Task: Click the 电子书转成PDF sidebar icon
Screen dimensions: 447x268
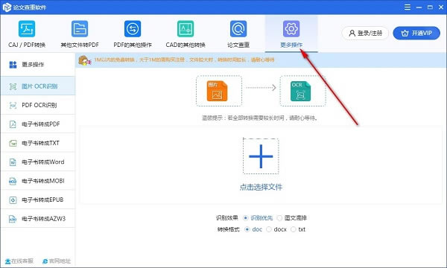Action: click(x=13, y=124)
